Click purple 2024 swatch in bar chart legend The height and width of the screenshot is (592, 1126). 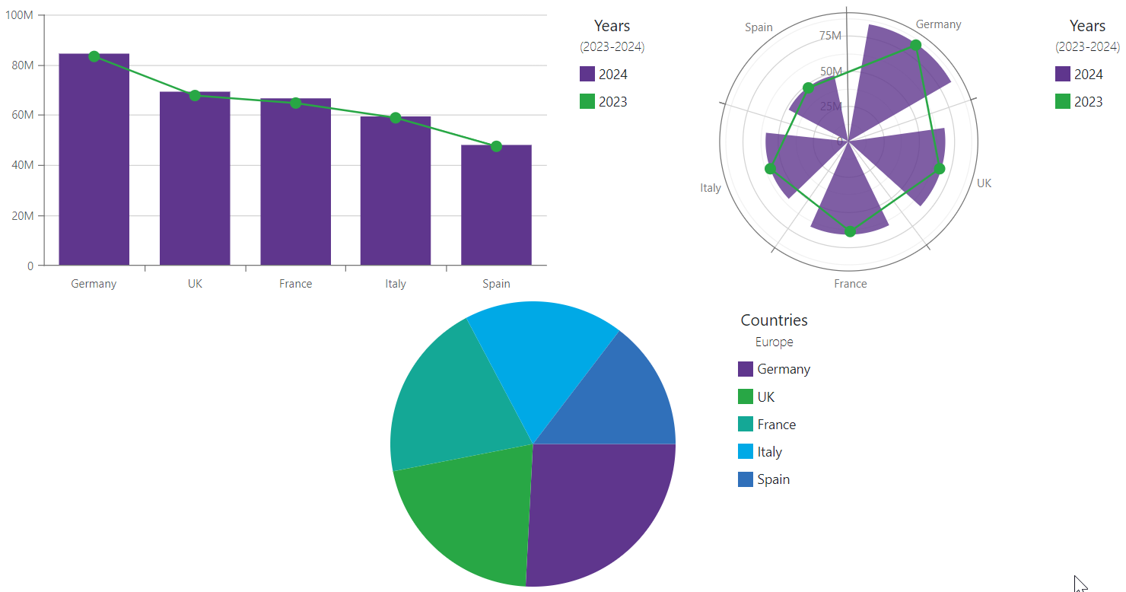click(587, 74)
